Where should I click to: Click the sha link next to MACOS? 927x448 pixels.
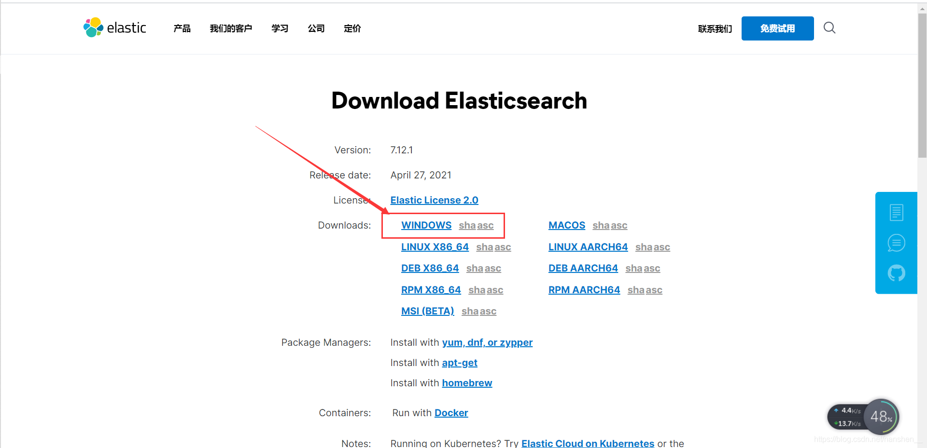click(601, 225)
